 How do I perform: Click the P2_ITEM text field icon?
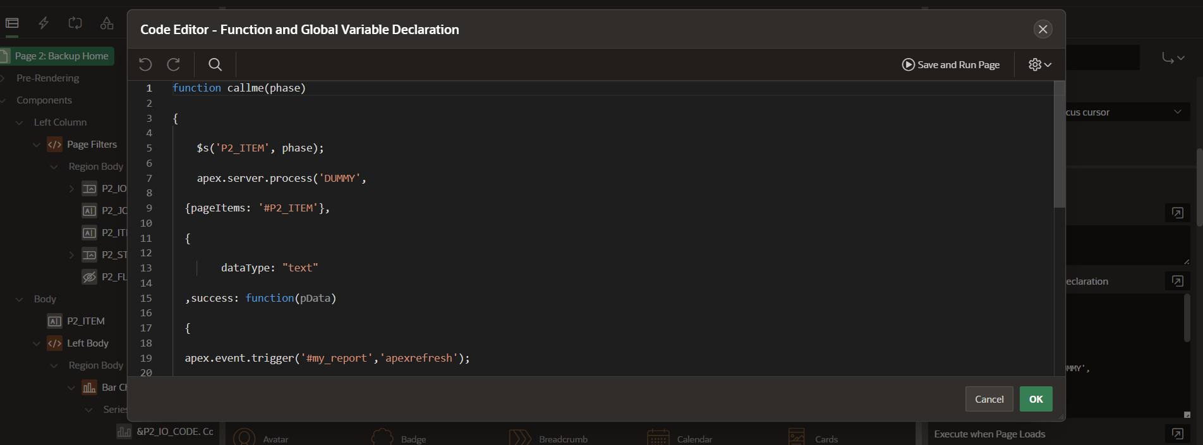pyautogui.click(x=55, y=321)
